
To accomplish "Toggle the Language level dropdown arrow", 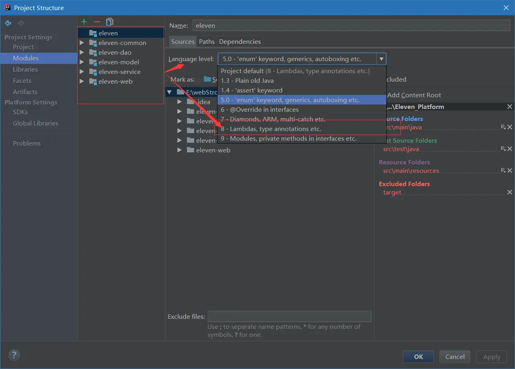I will [x=381, y=59].
